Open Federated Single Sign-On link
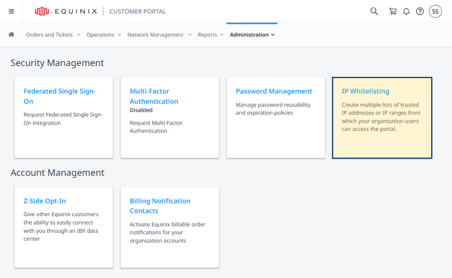 pyautogui.click(x=60, y=96)
